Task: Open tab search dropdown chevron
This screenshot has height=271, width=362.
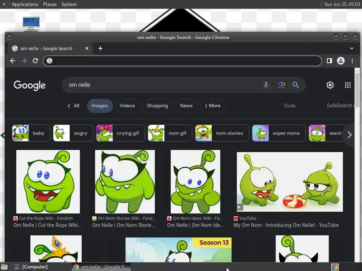Action: coord(352,48)
